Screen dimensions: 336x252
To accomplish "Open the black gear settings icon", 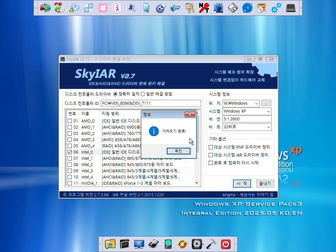I will (x=197, y=244).
